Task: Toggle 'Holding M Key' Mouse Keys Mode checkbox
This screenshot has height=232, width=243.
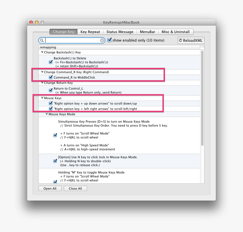Action: [x=55, y=182]
